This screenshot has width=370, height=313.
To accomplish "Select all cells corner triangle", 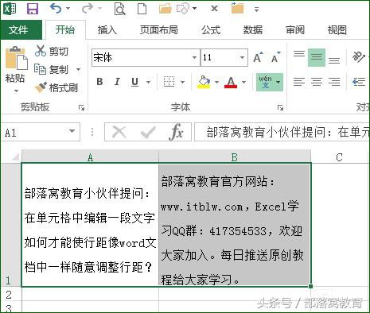I will 15,156.
